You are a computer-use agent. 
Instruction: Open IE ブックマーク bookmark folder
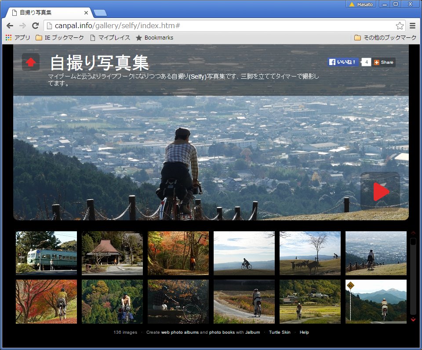pos(60,38)
